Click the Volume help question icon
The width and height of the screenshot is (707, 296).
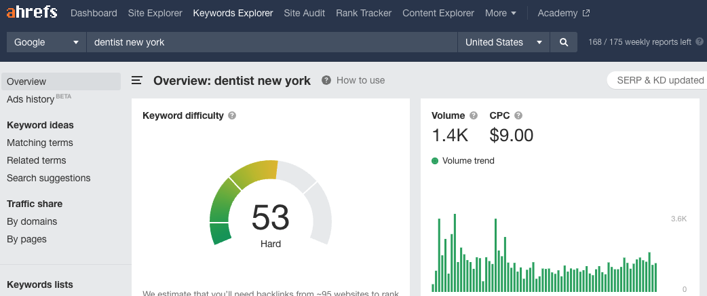(474, 115)
